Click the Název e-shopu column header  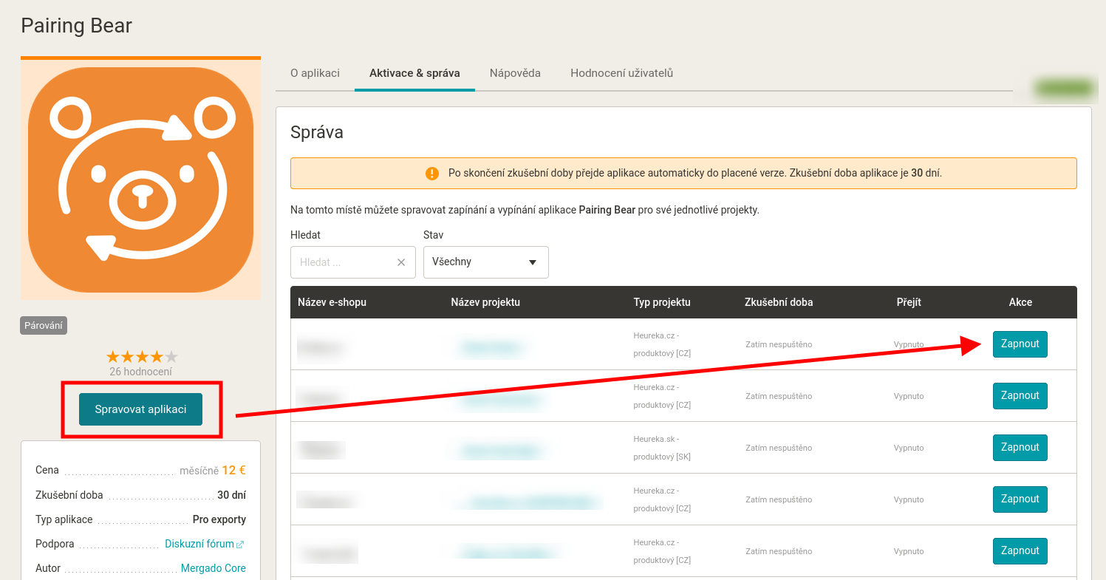332,302
